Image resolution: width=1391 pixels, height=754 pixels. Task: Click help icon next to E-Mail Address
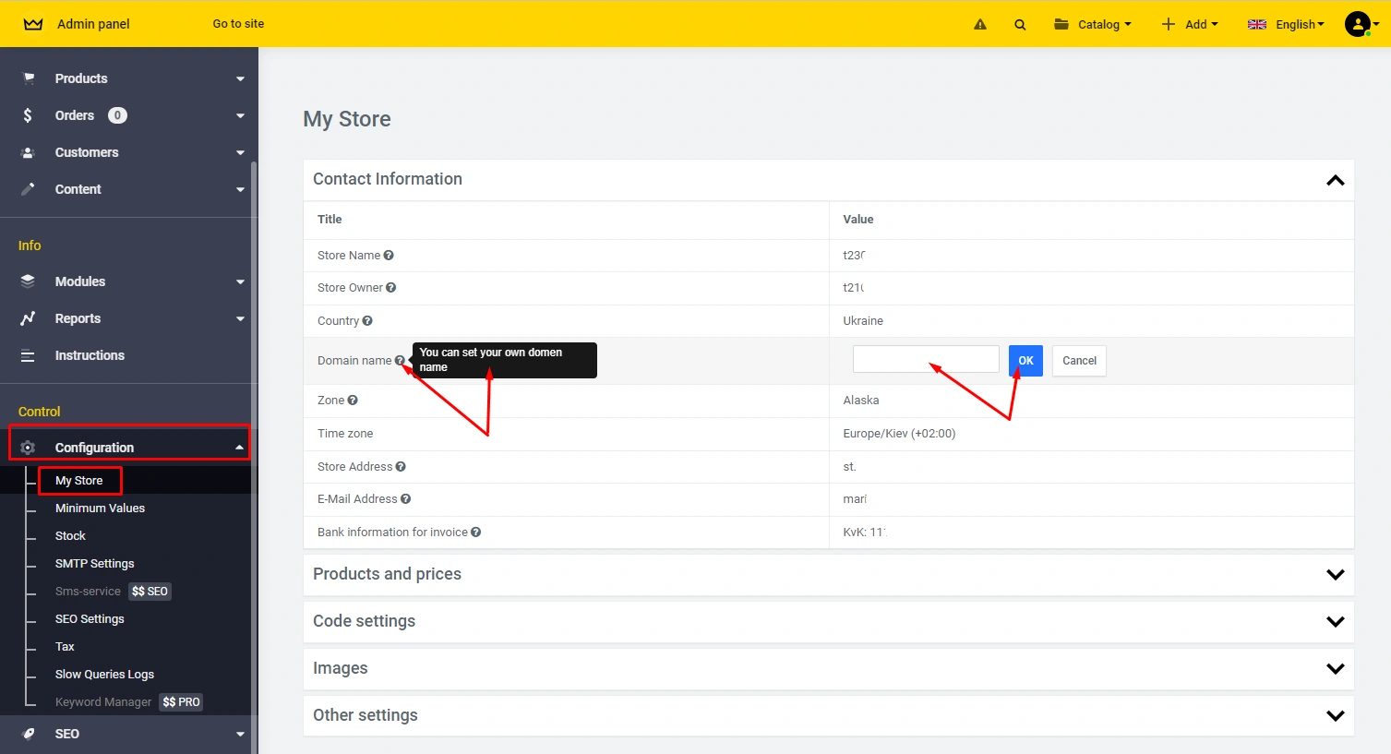coord(405,499)
